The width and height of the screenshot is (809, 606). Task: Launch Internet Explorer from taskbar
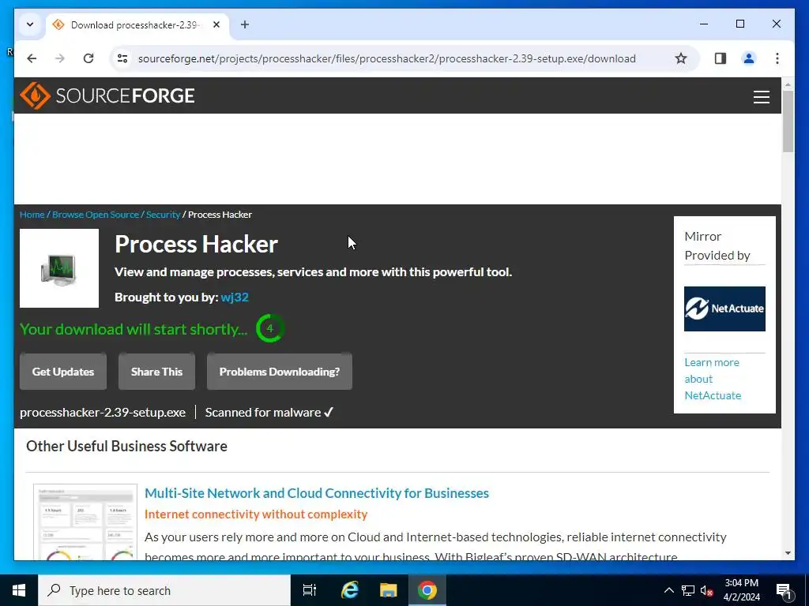(350, 590)
